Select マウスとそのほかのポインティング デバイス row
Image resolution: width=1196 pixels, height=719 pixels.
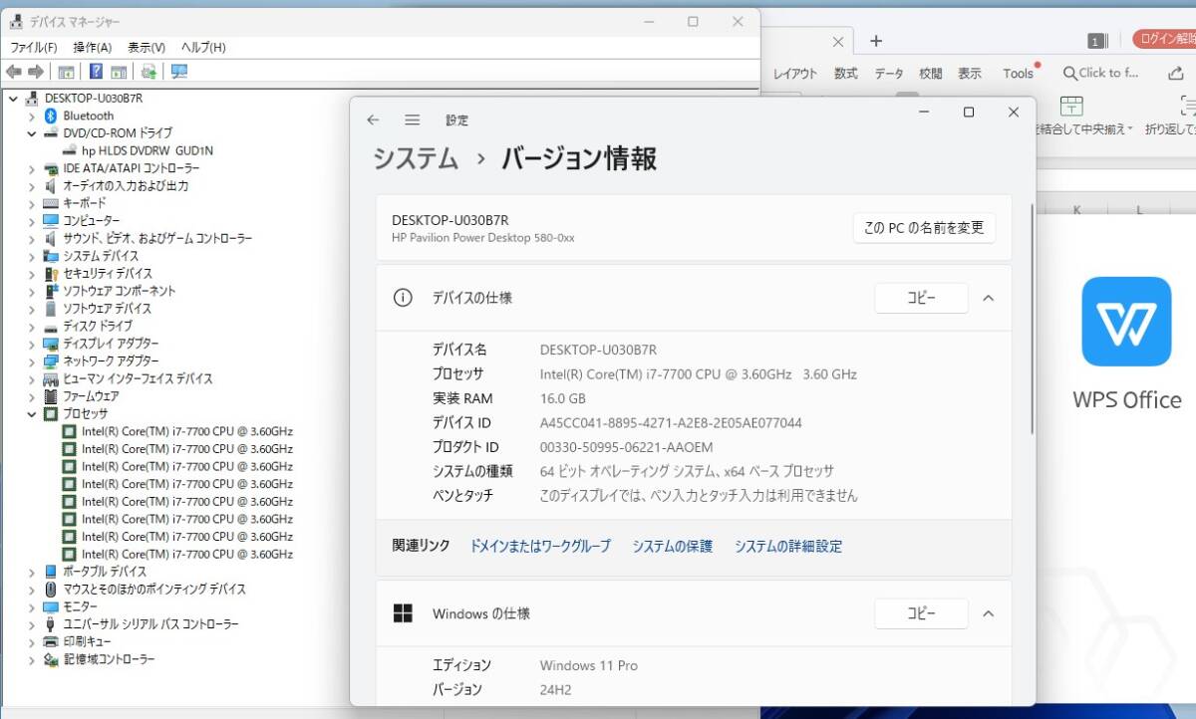(x=145, y=590)
